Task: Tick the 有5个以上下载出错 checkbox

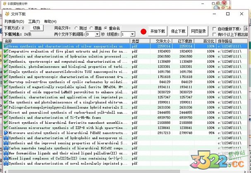Action: pyautogui.click(x=214, y=34)
